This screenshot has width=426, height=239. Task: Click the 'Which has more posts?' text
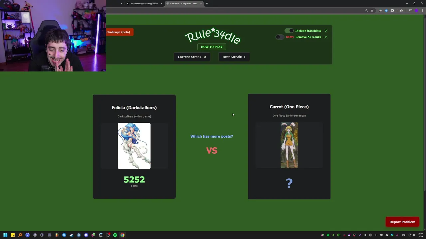(x=212, y=136)
